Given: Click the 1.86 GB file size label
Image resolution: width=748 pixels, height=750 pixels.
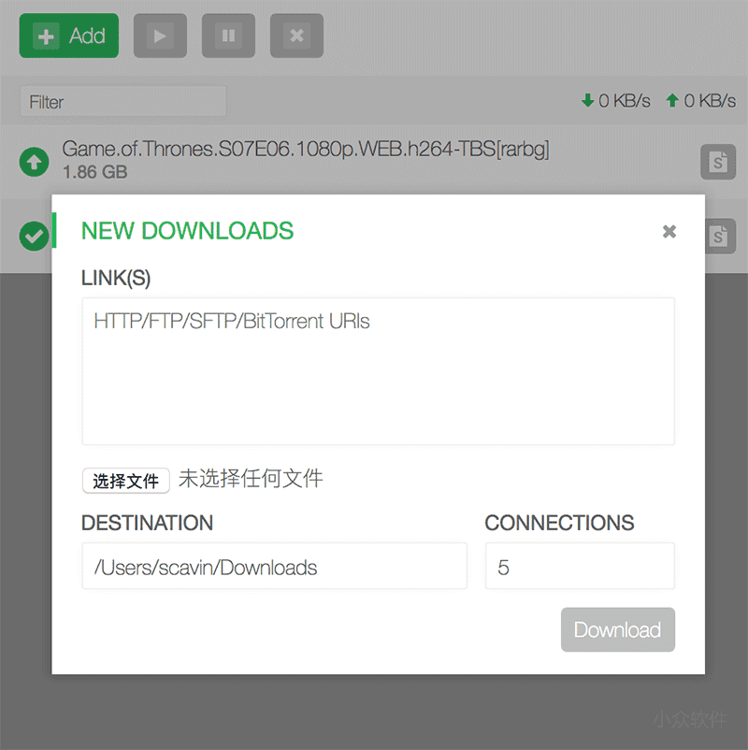Looking at the screenshot, I should 95,173.
